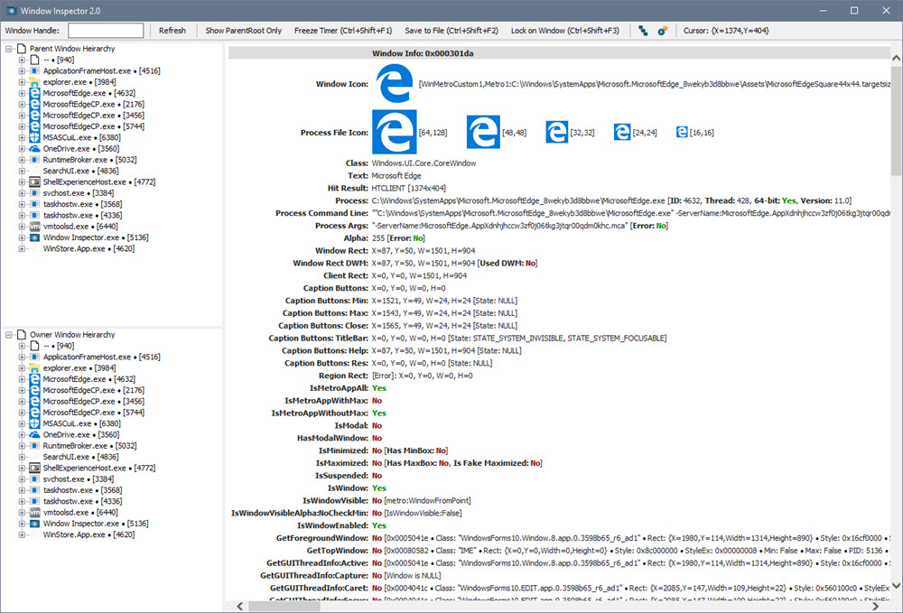The image size is (903, 613).
Task: Click the Class value Windows.UI.Core.CoreWindow
Action: click(424, 163)
